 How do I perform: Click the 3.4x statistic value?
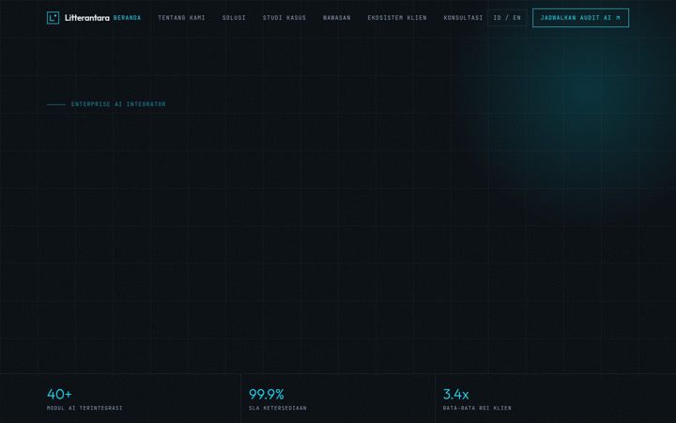[455, 394]
